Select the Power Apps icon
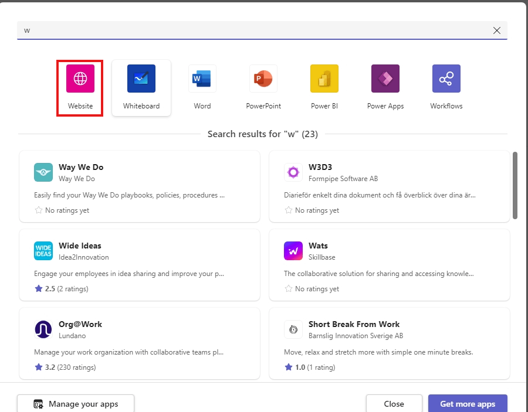528x412 pixels. coord(385,79)
